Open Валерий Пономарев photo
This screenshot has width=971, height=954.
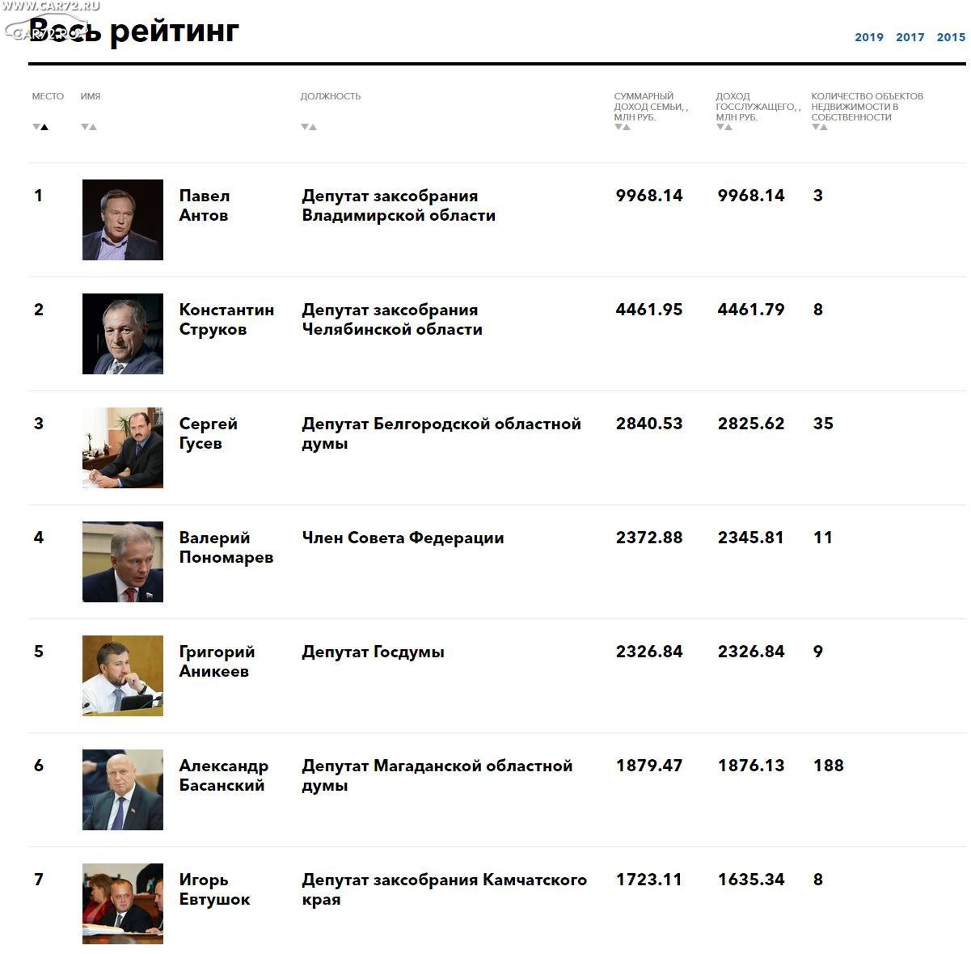[x=123, y=562]
